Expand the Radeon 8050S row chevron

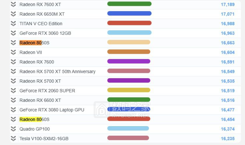13,43
